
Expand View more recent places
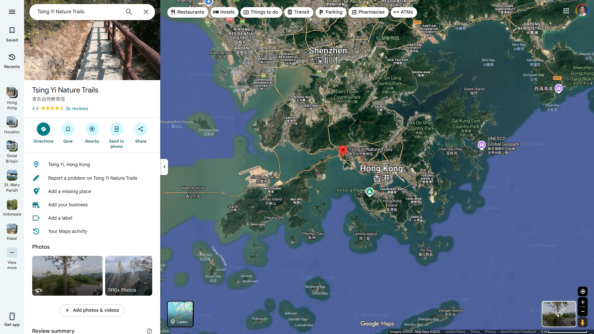point(12,253)
